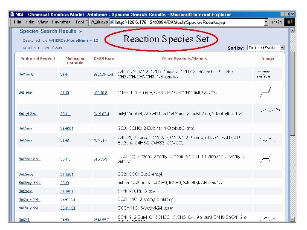Open the But2ene species link

[x=26, y=140]
